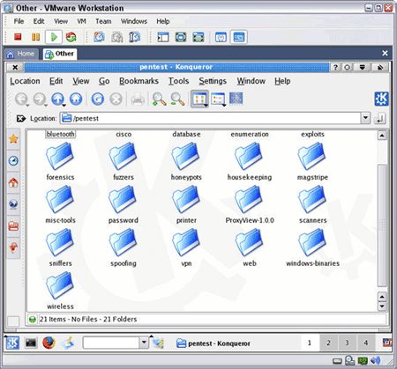
Task: Zoom in with the magnifier plus icon
Action: pos(159,99)
